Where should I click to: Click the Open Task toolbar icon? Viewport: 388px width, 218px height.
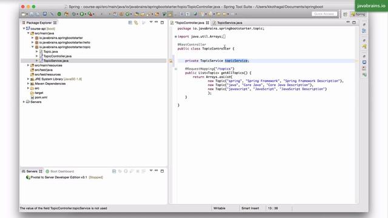click(143, 14)
